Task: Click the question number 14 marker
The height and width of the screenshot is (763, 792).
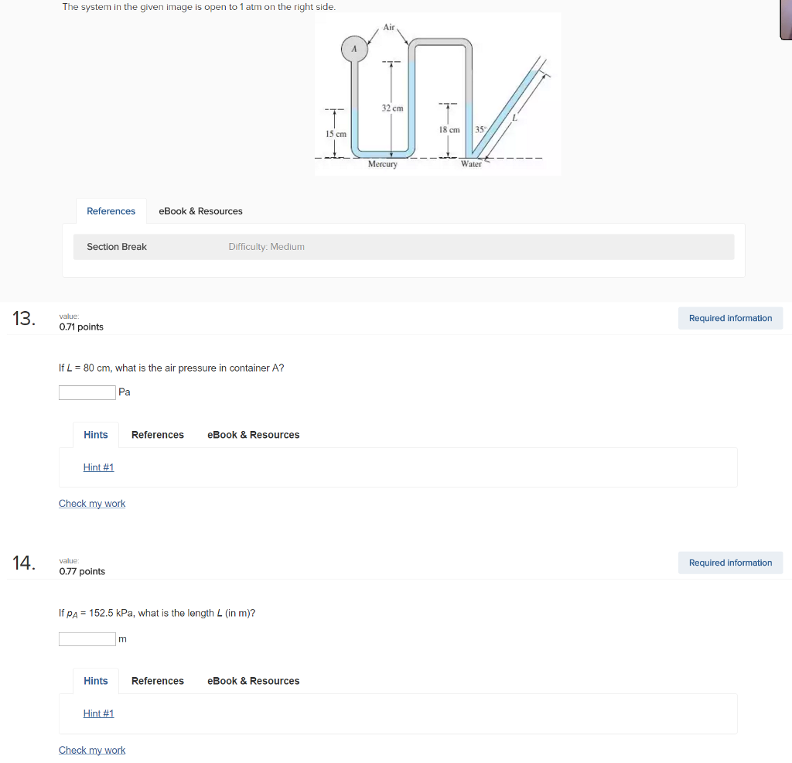Action: click(x=24, y=563)
